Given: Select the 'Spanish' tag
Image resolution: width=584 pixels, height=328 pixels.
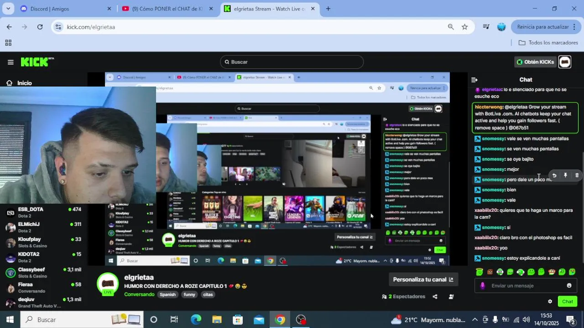Looking at the screenshot, I should [x=167, y=295].
